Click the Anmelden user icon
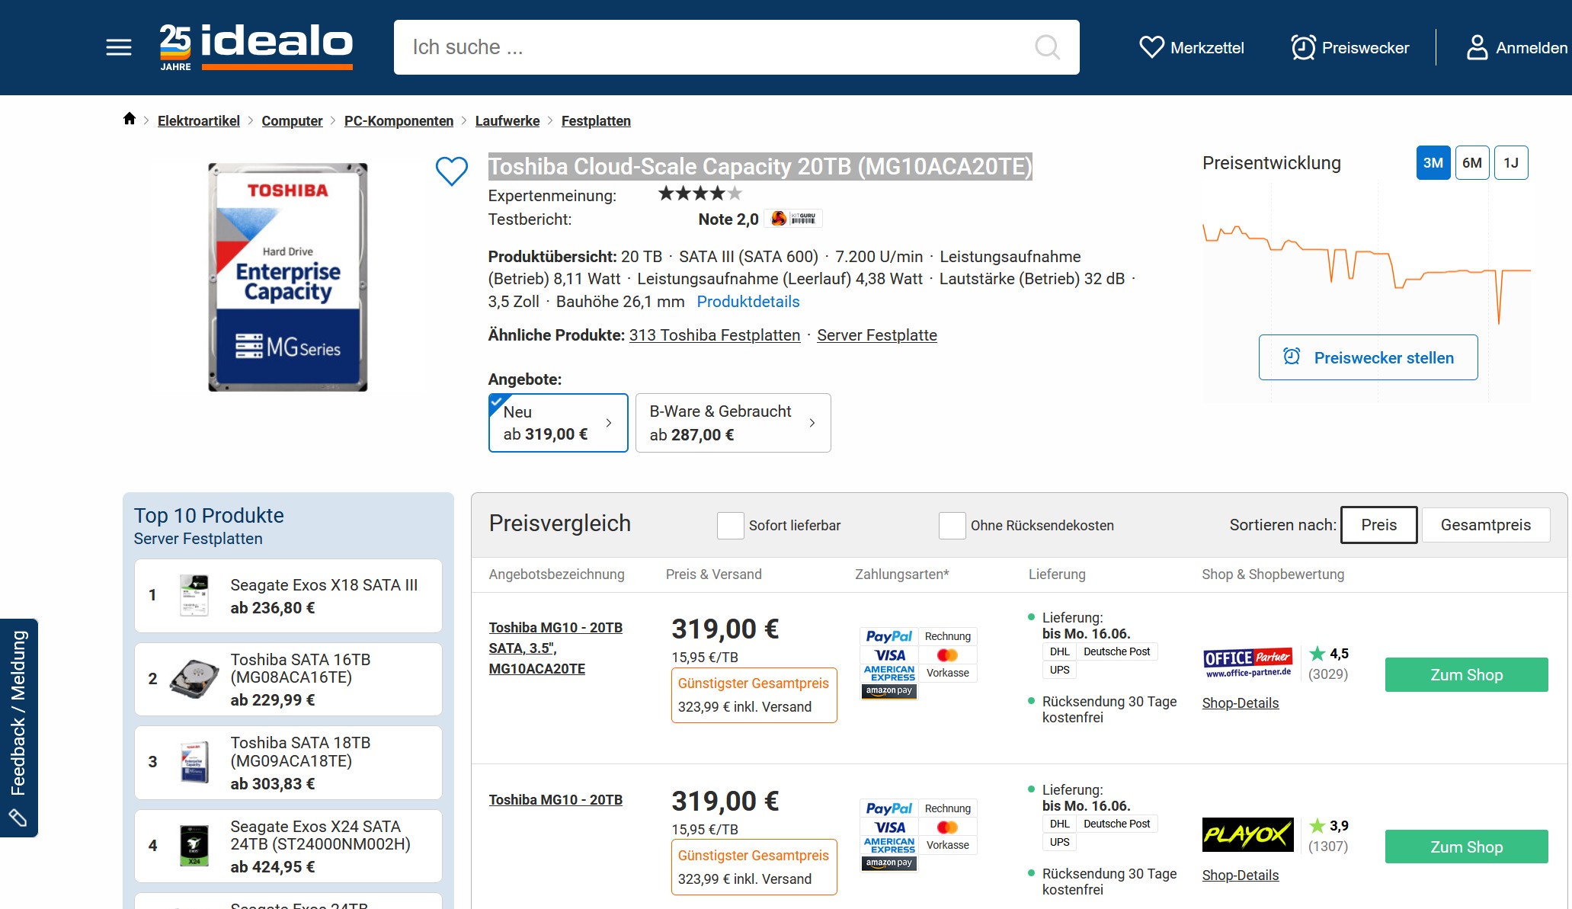Screen dimensions: 1572x909 [x=1477, y=47]
